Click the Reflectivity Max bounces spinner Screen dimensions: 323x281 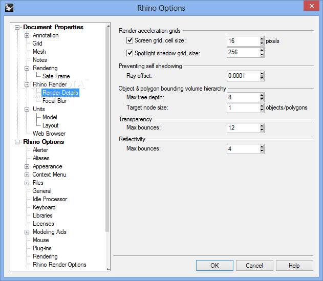(262, 149)
